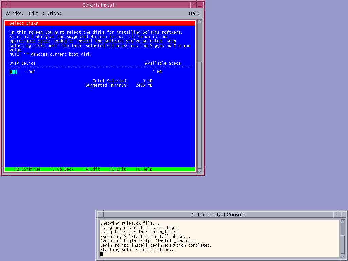Click c0d0 row's 0 MB available space

[157, 72]
